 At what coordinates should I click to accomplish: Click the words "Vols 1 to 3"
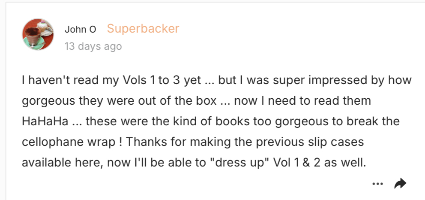(152, 80)
